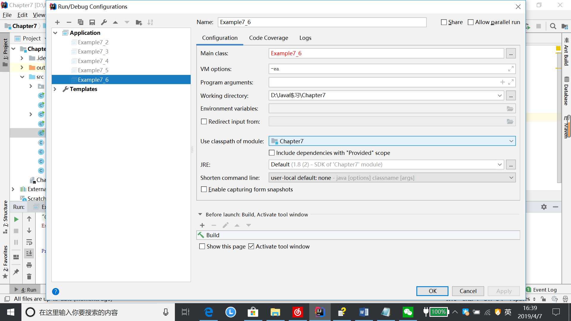Click the move configuration down icon
This screenshot has height=321, width=571.
click(127, 22)
